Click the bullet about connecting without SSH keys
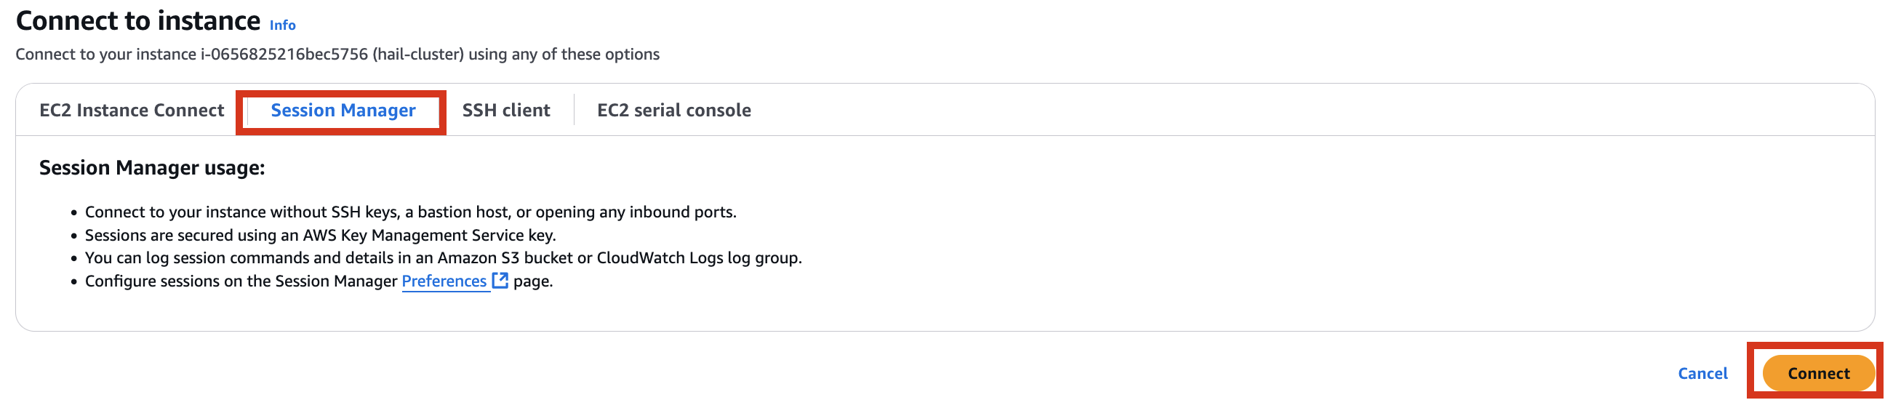The image size is (1885, 400). point(410,212)
